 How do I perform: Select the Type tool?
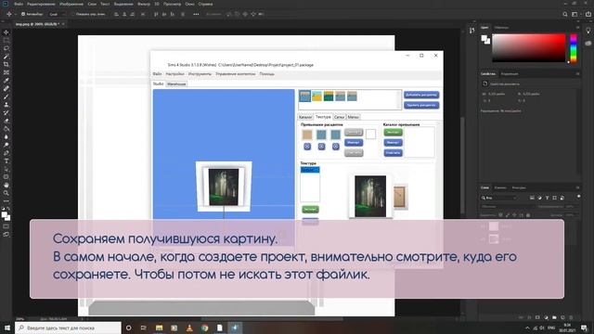(6, 161)
